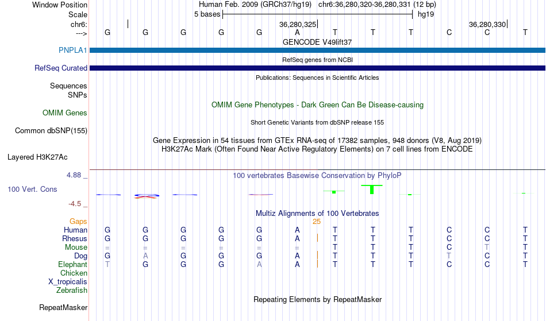This screenshot has width=546, height=321.
Task: Click the Zebrafish species row label
Action: (71, 290)
